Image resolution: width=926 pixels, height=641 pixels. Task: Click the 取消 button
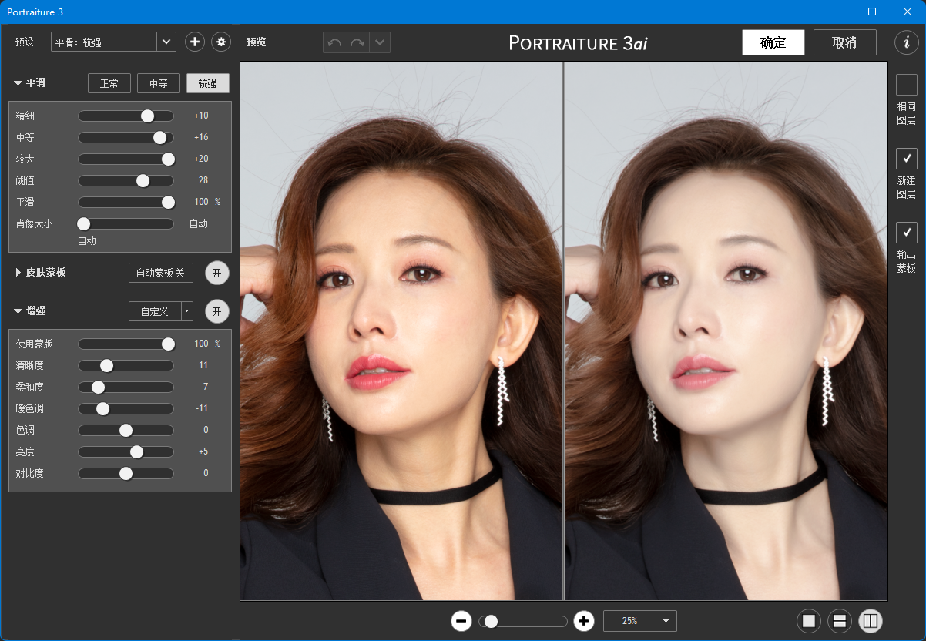click(x=845, y=42)
